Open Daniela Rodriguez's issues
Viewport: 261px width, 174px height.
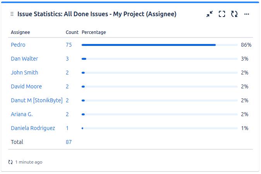(x=33, y=128)
